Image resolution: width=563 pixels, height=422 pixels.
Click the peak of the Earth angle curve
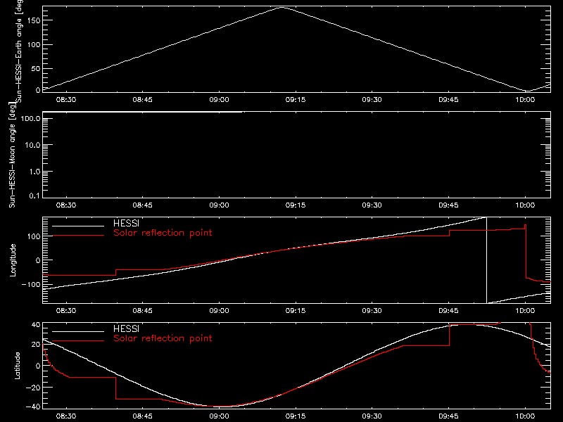[282, 7]
